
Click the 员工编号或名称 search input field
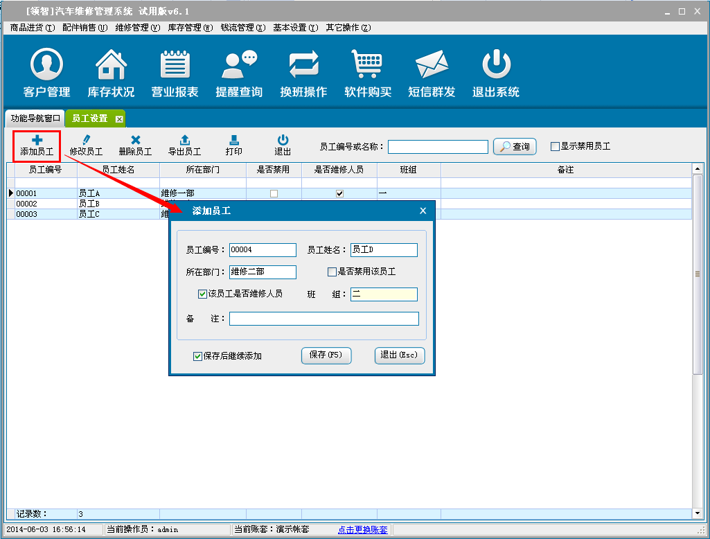point(438,147)
